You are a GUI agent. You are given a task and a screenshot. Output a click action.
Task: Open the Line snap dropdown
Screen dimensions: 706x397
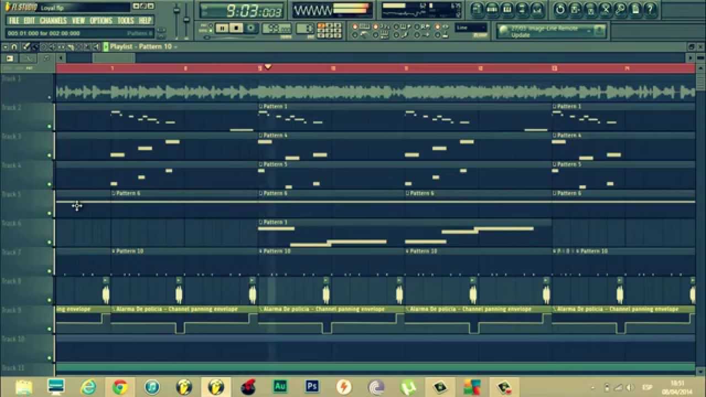[x=471, y=28]
